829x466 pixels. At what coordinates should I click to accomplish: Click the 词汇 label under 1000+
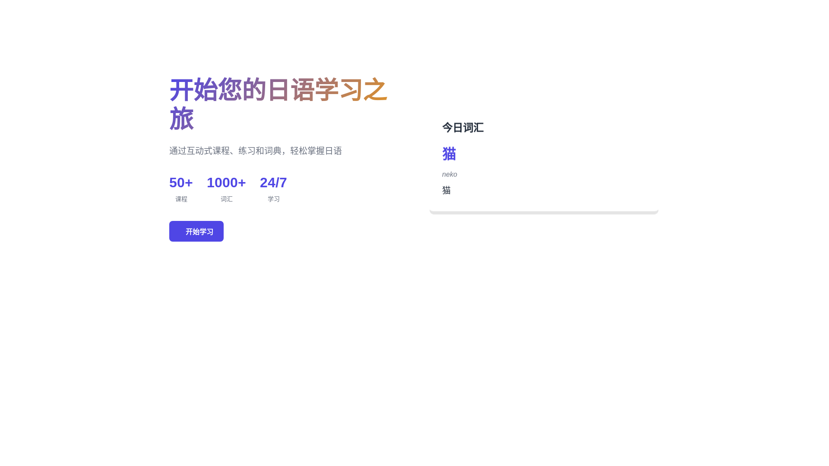pos(227,199)
